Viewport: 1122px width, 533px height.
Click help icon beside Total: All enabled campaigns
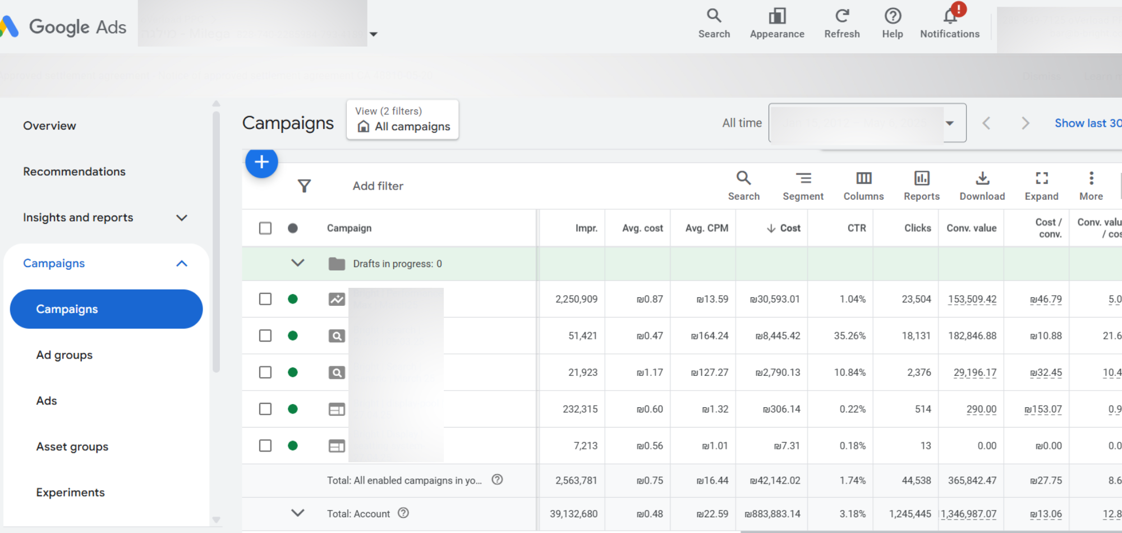[497, 480]
